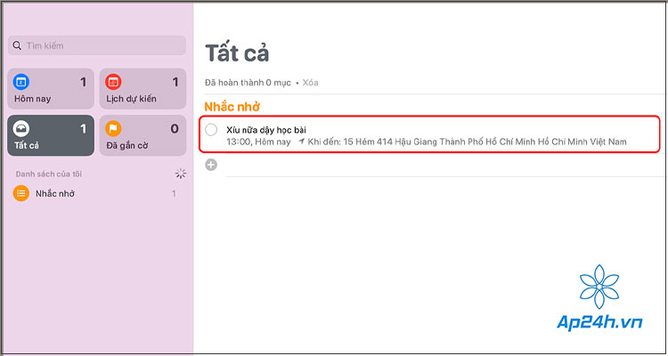Open the Đã gắn cờ smart list card
This screenshot has width=668, height=356.
pos(143,135)
